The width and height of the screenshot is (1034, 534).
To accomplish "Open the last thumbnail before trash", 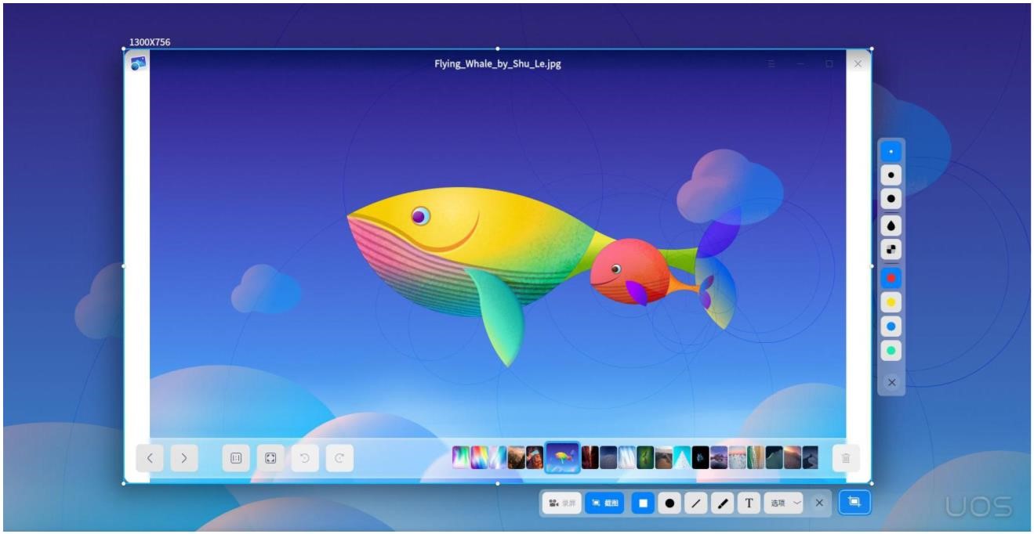I will (x=811, y=458).
